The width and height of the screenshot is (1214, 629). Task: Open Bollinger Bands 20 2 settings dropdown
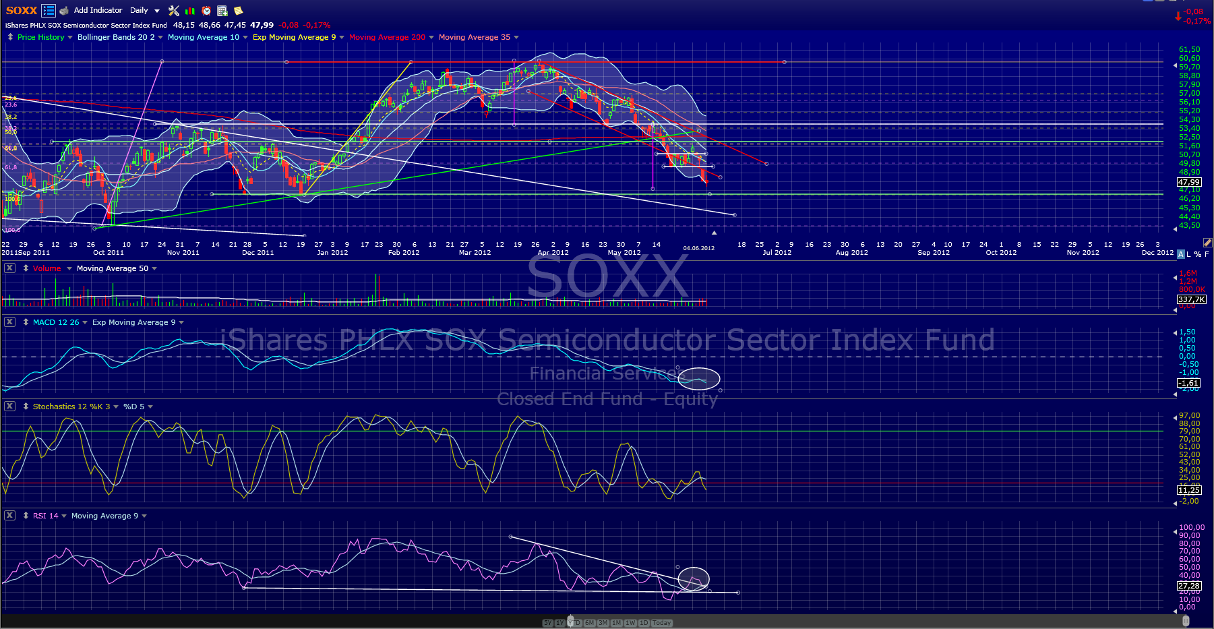click(x=160, y=38)
